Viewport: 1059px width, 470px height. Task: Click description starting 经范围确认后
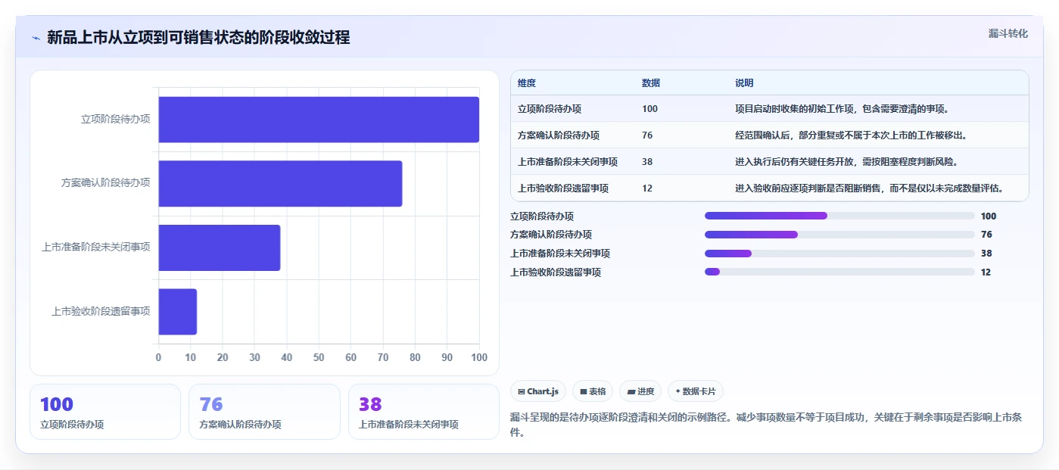click(x=851, y=135)
